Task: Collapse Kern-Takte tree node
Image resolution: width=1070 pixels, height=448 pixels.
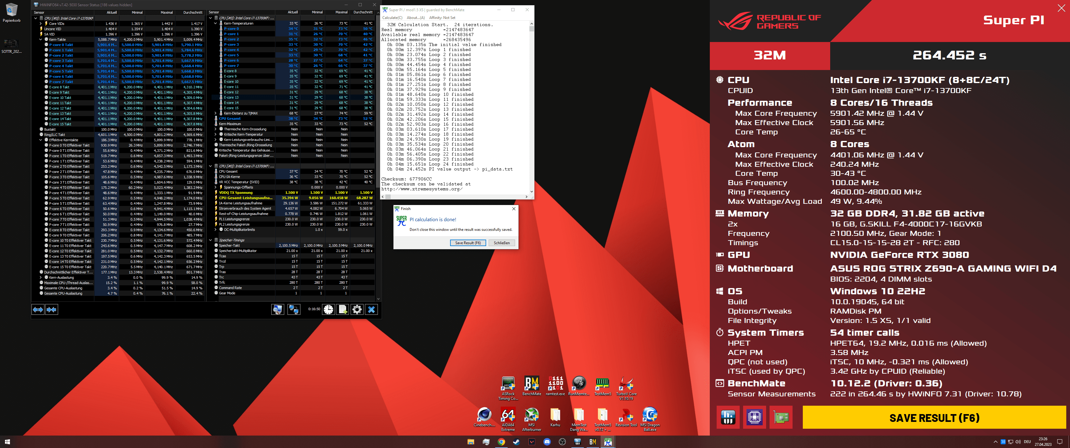Action: 41,40
